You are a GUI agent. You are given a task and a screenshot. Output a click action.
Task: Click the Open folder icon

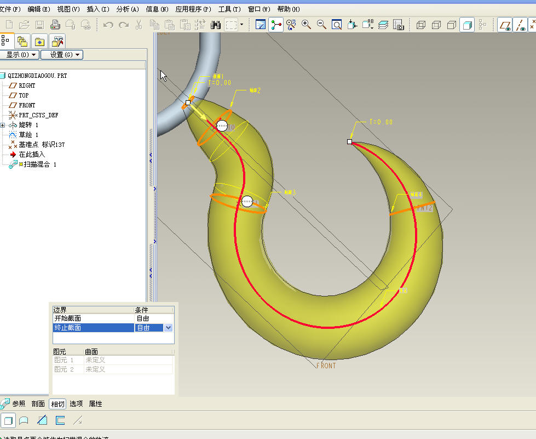tap(24, 25)
